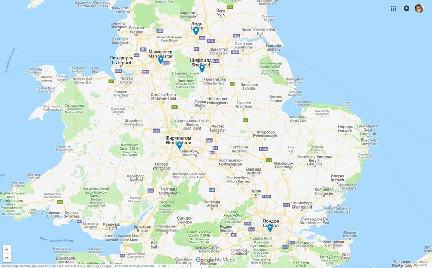Click the Cardiff city label

112,226
